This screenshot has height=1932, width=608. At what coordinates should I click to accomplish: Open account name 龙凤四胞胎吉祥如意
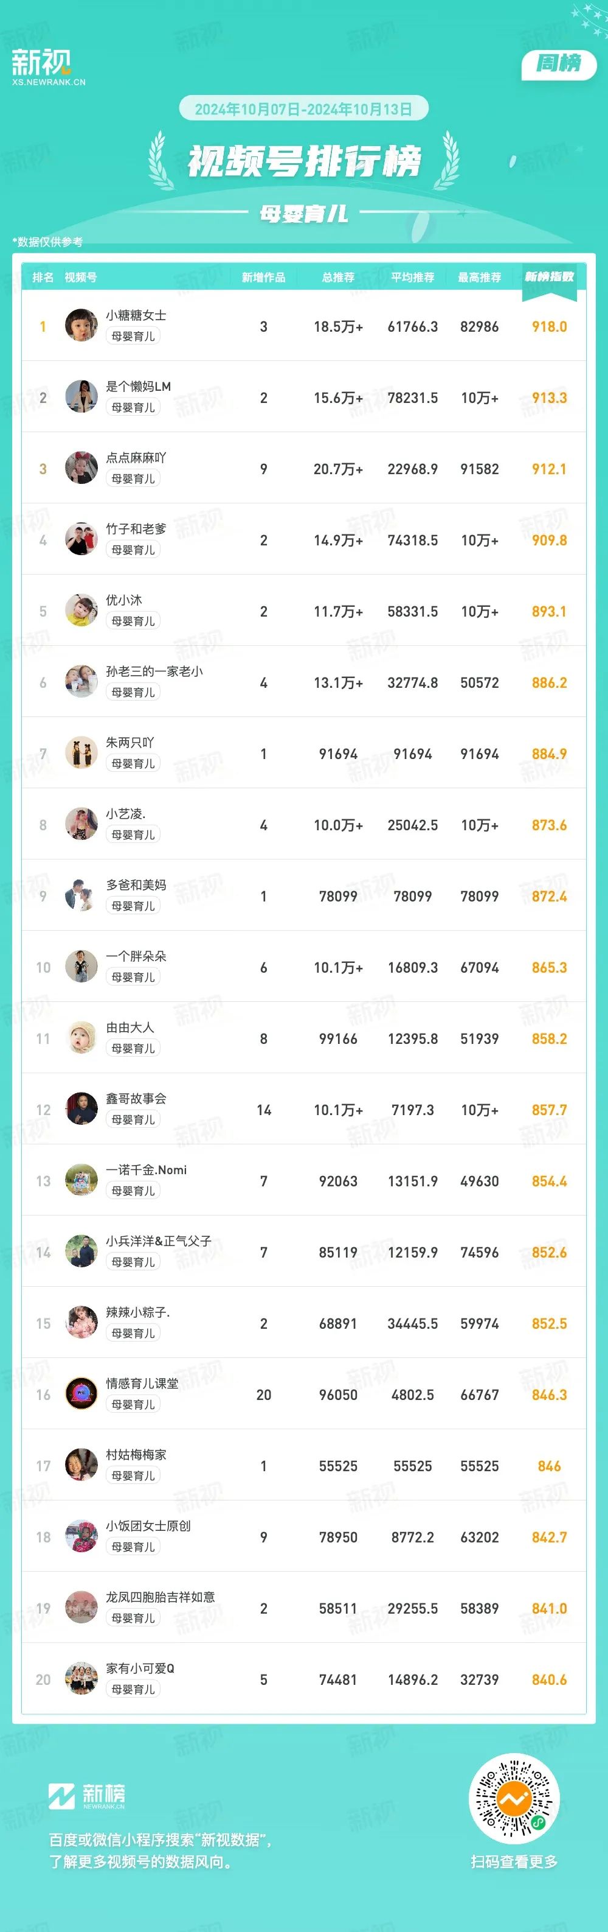pyautogui.click(x=161, y=1597)
